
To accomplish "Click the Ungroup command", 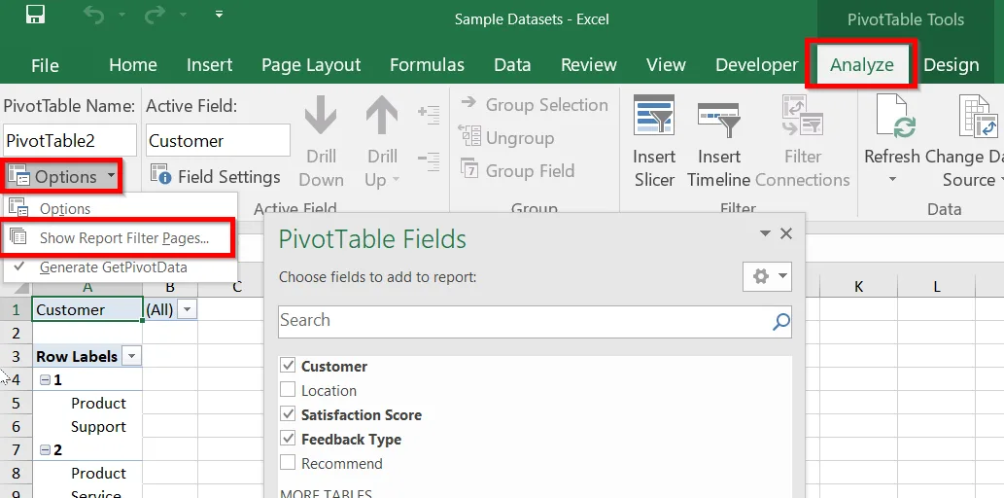I will click(506, 137).
